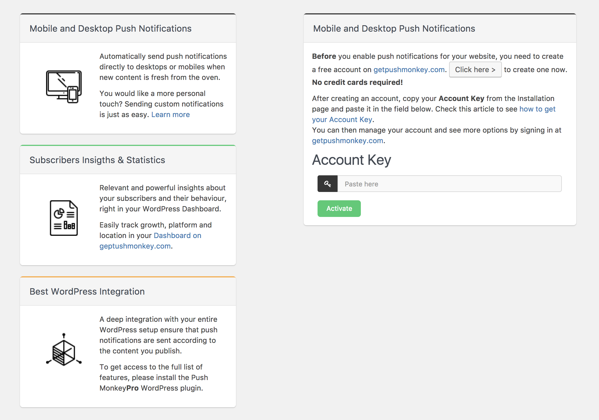
Task: Follow the getpushmonkey.com sign-in link
Action: click(348, 141)
